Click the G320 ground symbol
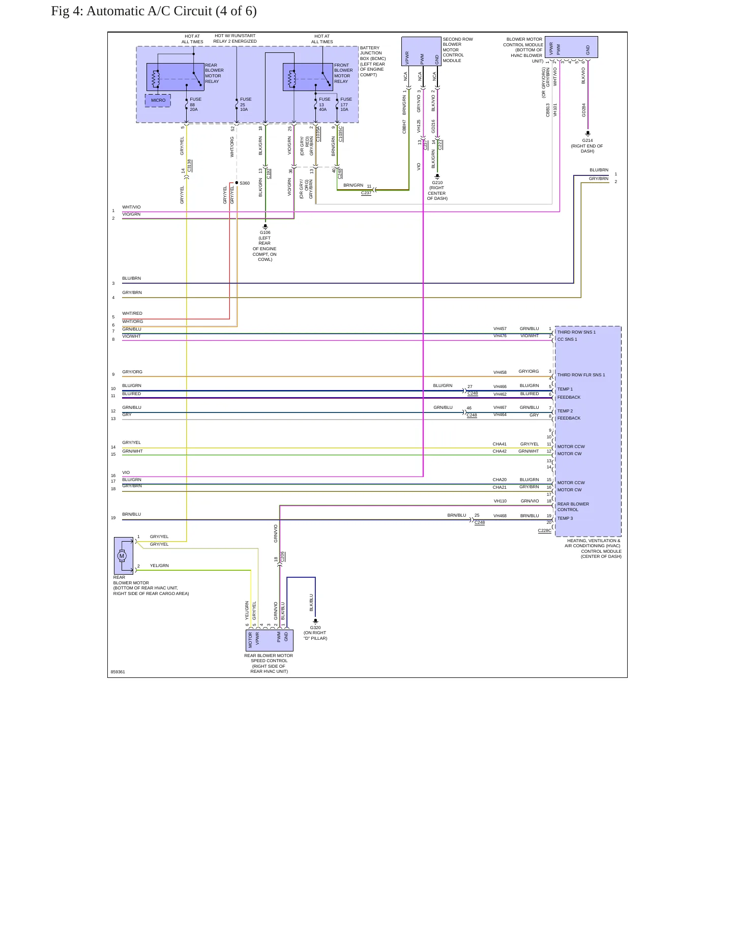This screenshot has height=951, width=735. 315,621
